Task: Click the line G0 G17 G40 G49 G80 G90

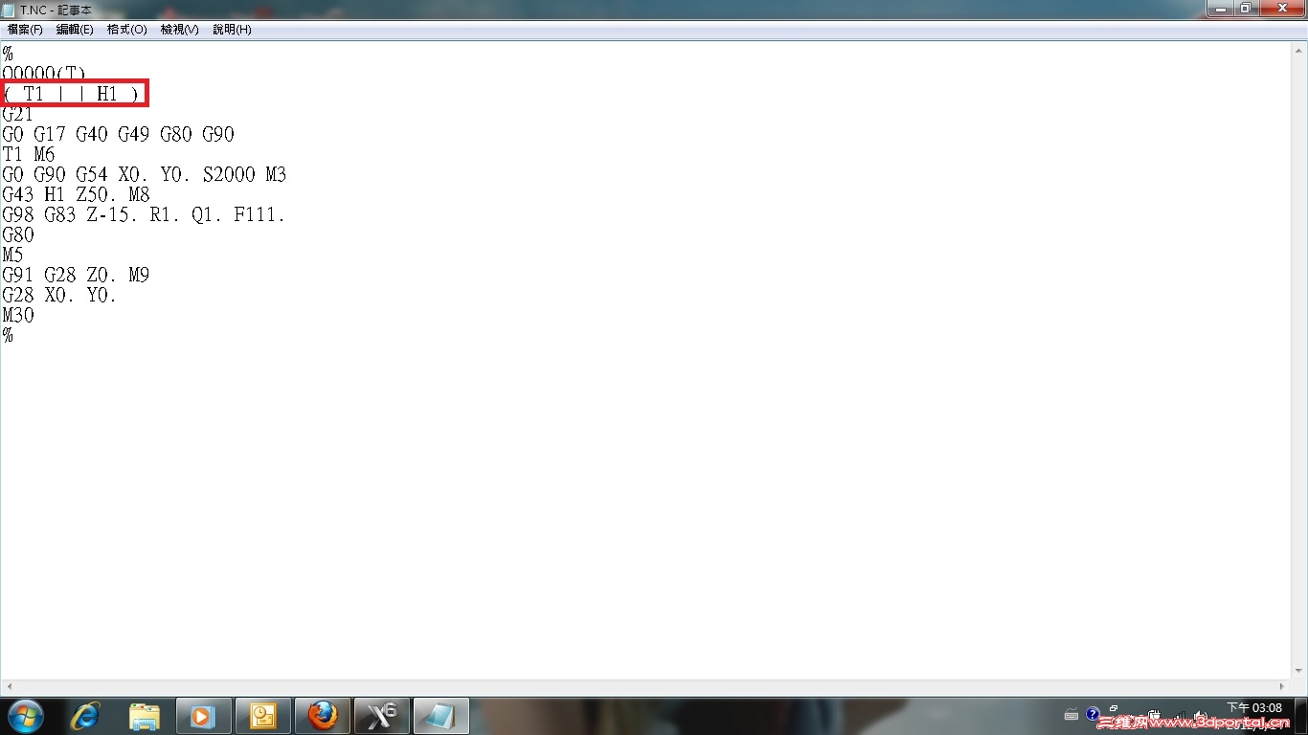Action: [118, 134]
